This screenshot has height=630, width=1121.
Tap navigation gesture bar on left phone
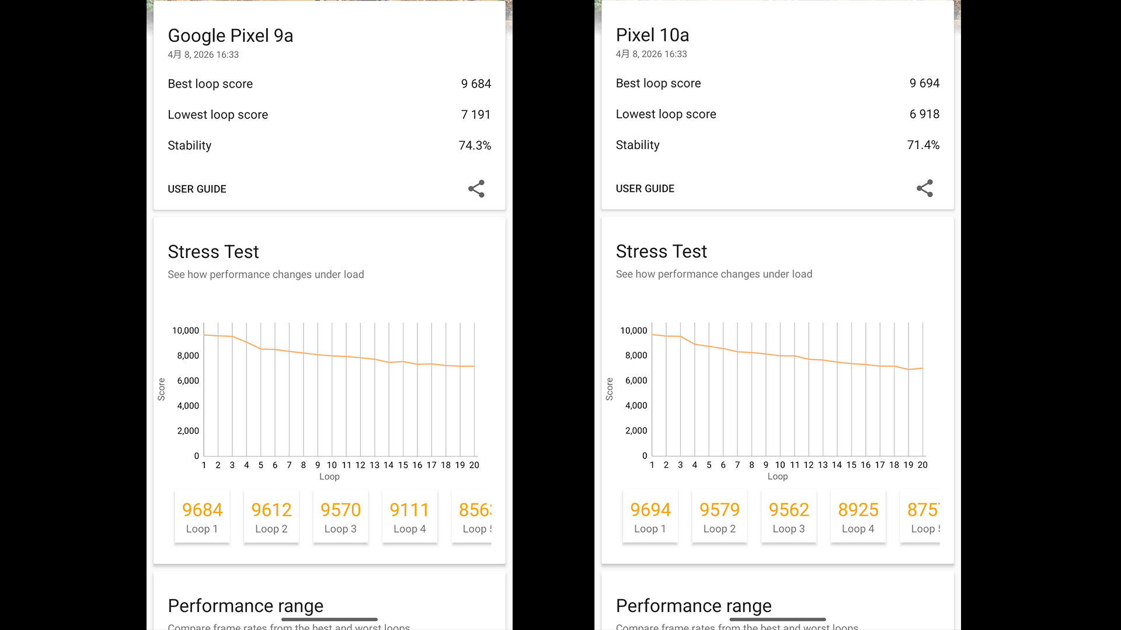(329, 619)
